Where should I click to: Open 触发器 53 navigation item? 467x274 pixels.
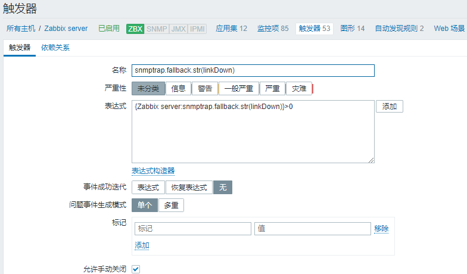315,29
